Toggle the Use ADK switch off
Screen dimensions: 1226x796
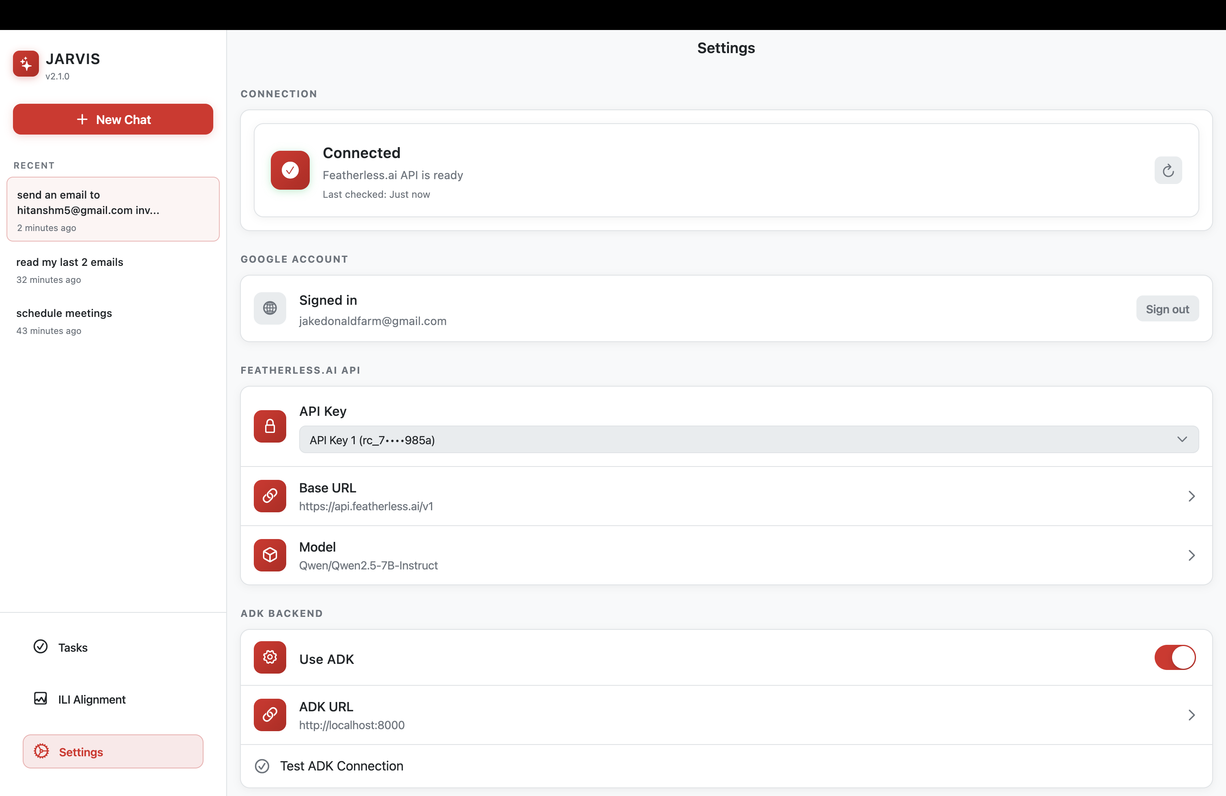[x=1175, y=657]
